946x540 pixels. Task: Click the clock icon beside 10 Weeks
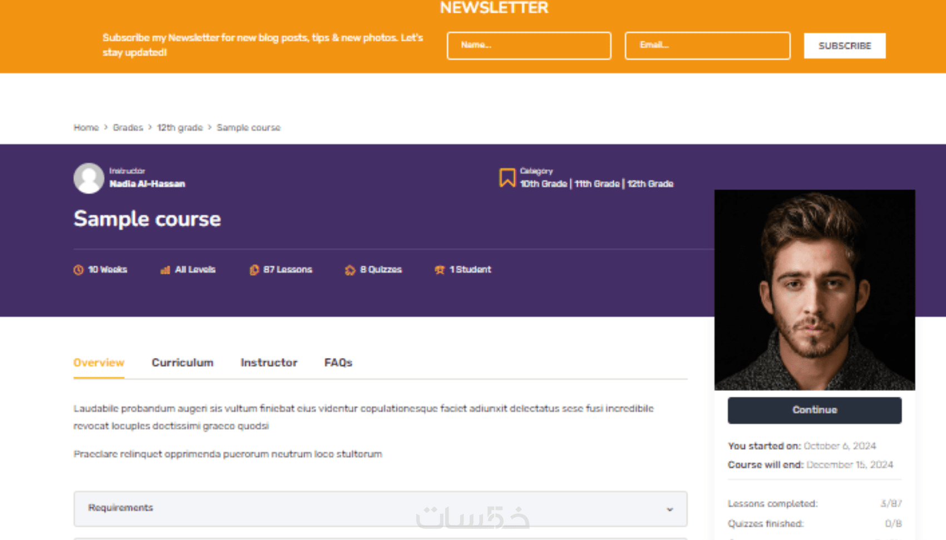78,270
